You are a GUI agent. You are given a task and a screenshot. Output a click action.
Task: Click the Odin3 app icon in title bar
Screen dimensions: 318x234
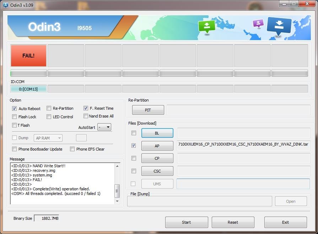(x=6, y=5)
